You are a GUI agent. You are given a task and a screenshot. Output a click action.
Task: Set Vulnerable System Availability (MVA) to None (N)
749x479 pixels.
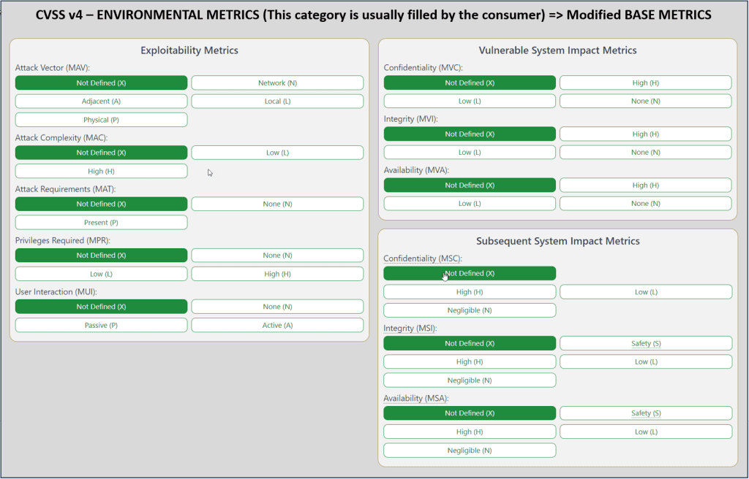coord(645,204)
